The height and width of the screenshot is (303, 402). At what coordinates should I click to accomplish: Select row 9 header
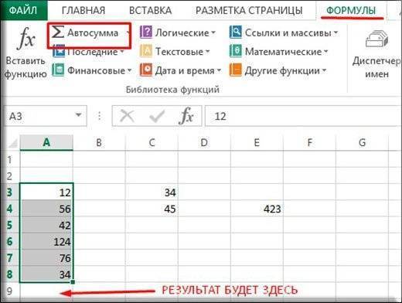point(10,291)
